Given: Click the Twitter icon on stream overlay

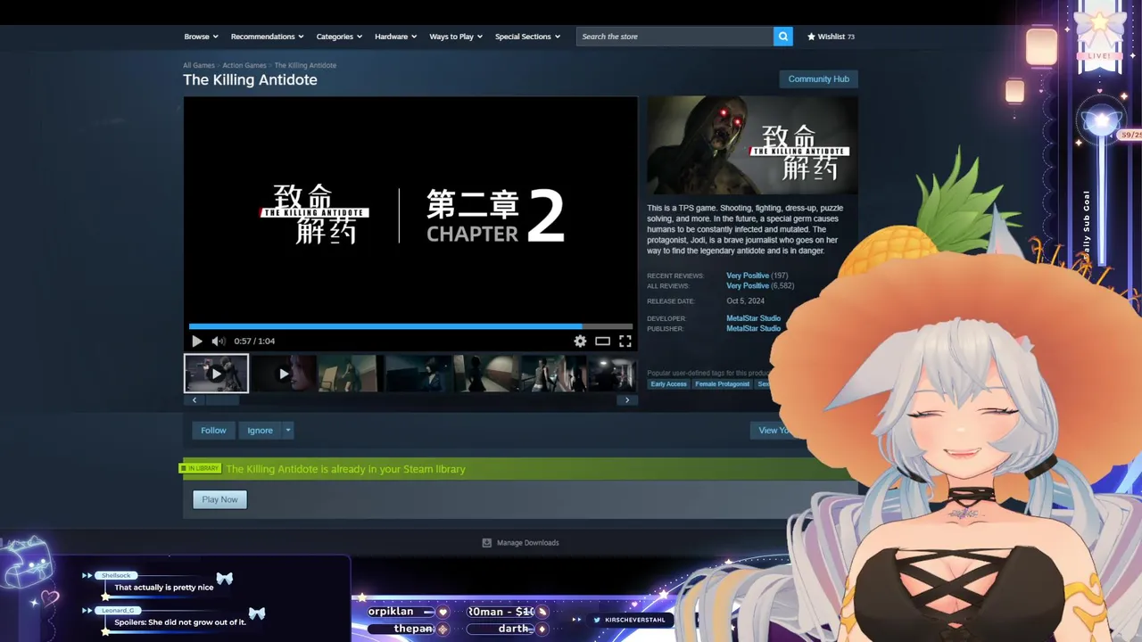Looking at the screenshot, I should pos(598,620).
